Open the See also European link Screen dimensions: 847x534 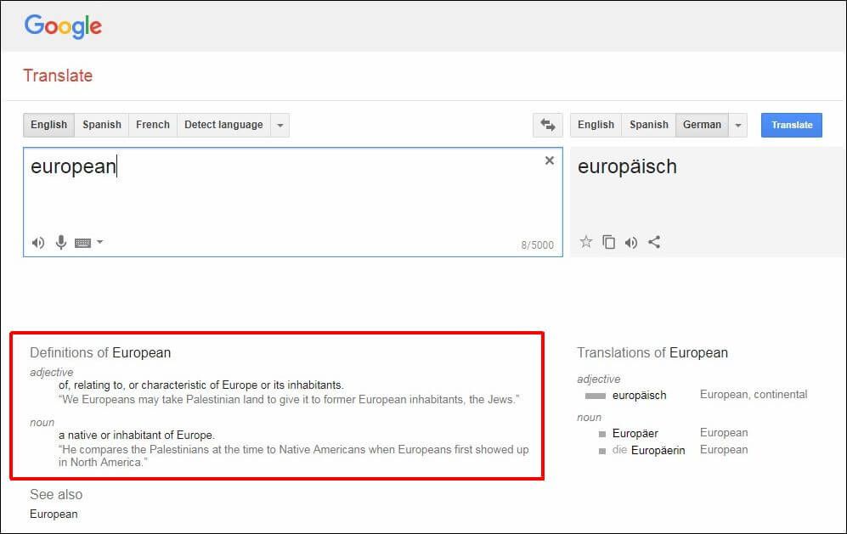(54, 514)
